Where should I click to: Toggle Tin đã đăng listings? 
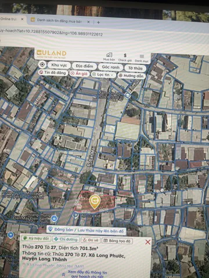53,72
